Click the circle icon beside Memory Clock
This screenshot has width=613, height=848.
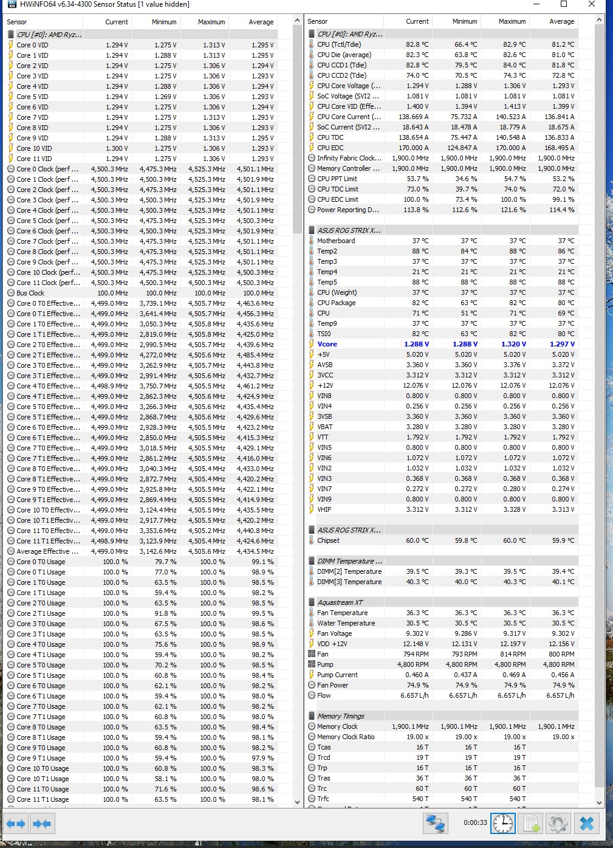click(312, 726)
